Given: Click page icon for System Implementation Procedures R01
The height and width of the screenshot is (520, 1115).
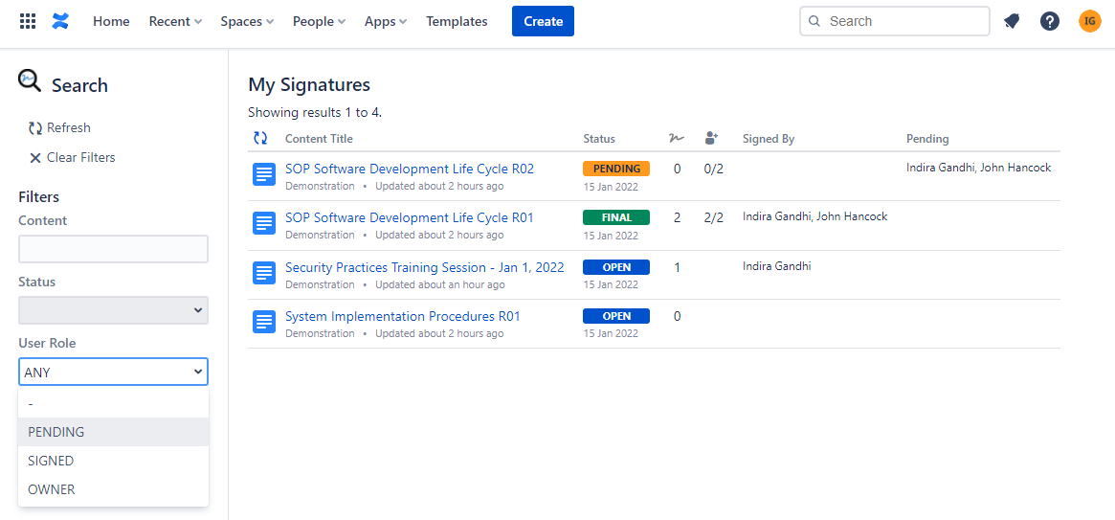Looking at the screenshot, I should click(264, 323).
